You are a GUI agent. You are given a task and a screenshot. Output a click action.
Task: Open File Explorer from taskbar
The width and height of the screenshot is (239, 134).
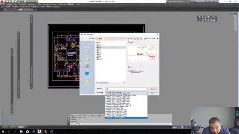coord(21,131)
